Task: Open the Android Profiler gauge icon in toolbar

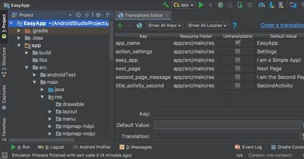Action: (x=262, y=5)
